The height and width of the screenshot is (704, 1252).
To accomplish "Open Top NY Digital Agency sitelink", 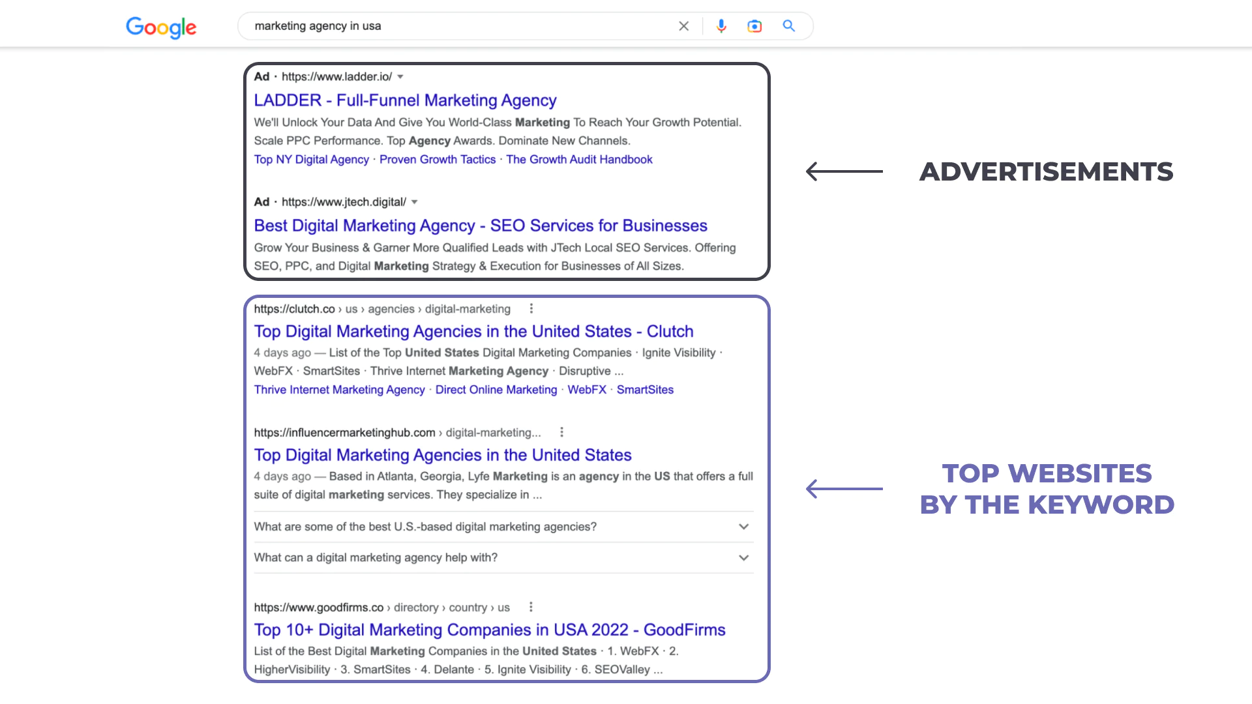I will tap(312, 160).
